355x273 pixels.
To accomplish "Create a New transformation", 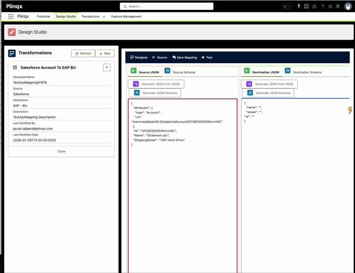I will tap(105, 53).
